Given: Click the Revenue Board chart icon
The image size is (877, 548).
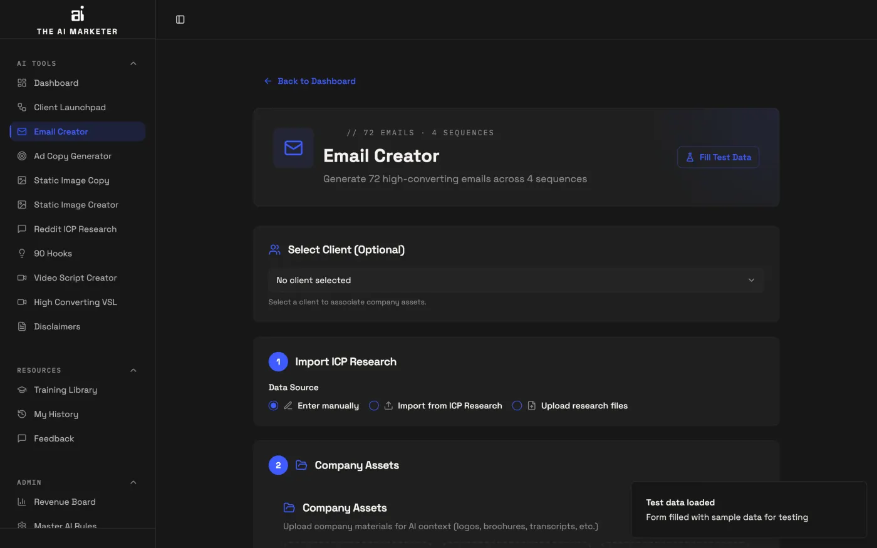Looking at the screenshot, I should 22,502.
